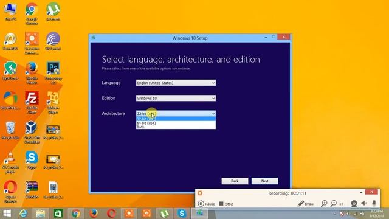Click the VMware Player desktop shortcut

(x=53, y=103)
